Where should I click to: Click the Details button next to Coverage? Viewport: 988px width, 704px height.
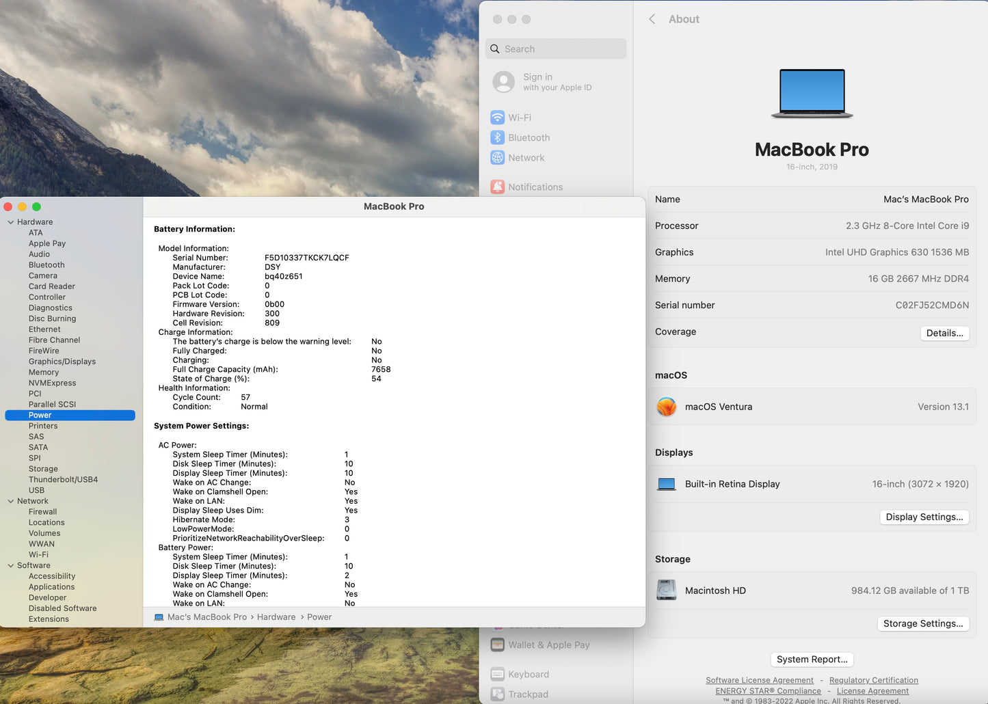click(945, 333)
